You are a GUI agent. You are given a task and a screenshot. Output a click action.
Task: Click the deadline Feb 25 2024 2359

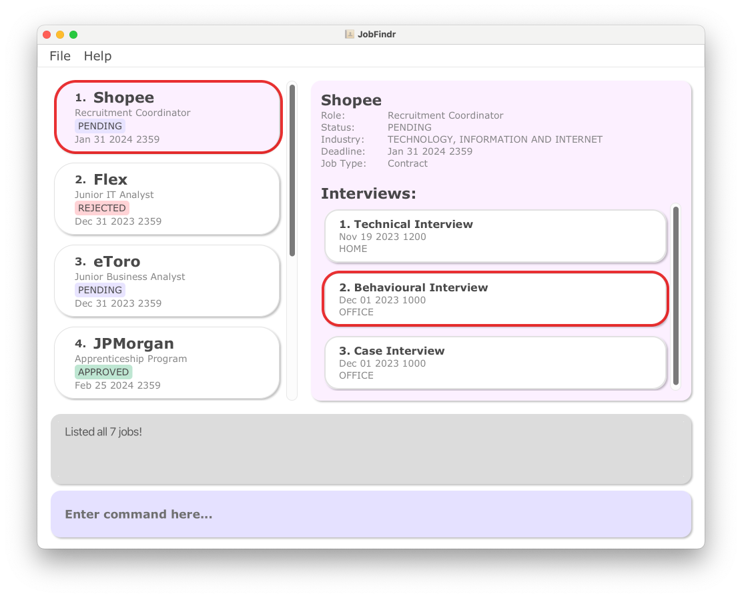pyautogui.click(x=117, y=385)
